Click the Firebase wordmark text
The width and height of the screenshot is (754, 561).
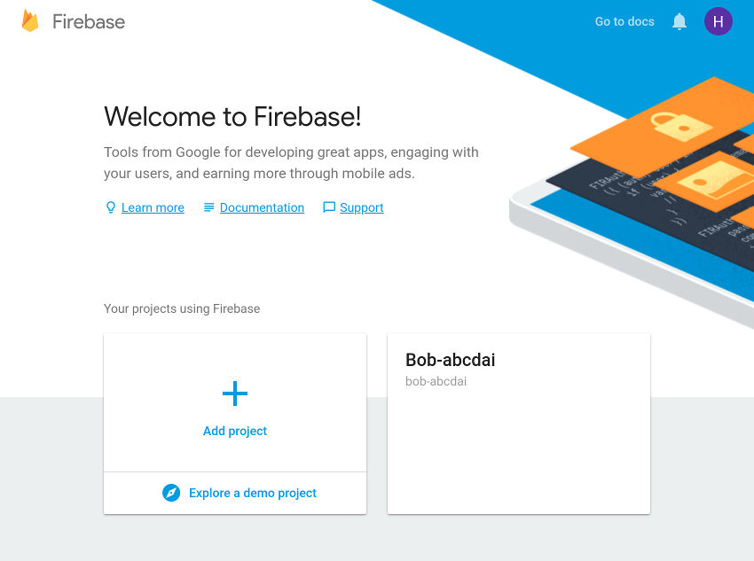click(89, 21)
